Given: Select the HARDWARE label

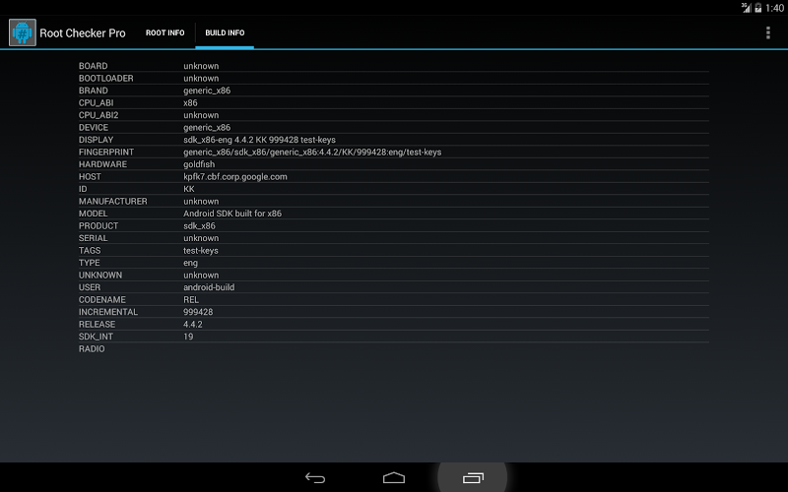Looking at the screenshot, I should 102,164.
